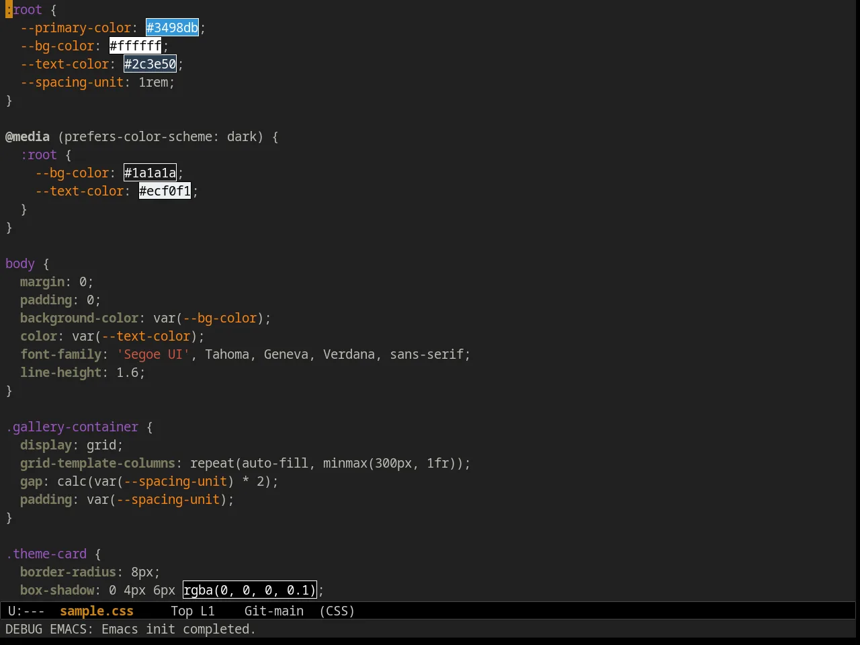Click the #2c3e50 text color swatch

[150, 64]
